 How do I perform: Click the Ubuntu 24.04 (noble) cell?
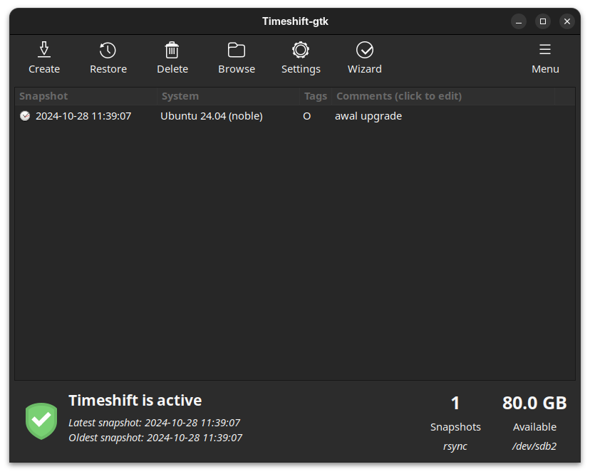pyautogui.click(x=212, y=116)
